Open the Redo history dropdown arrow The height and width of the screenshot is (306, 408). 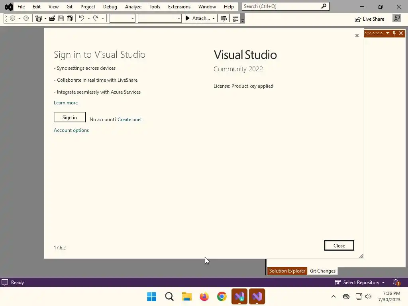(x=103, y=18)
